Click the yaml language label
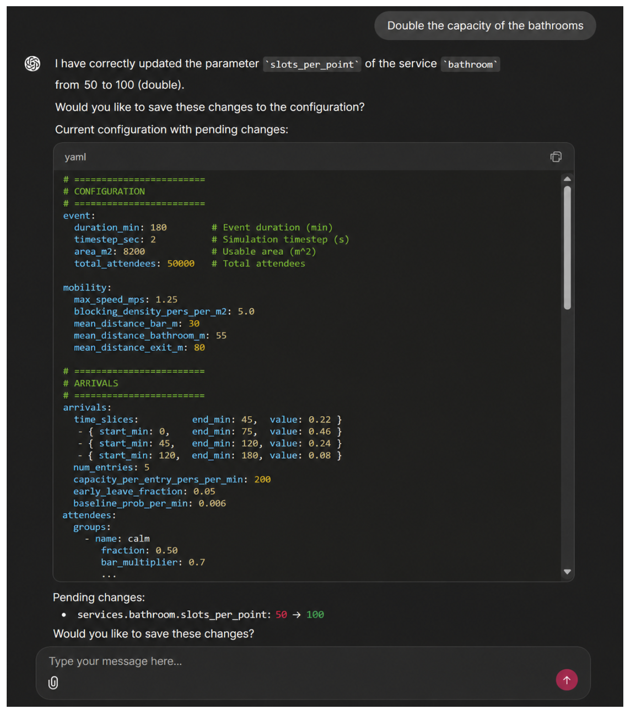Viewport: 630px width, 713px height. coord(75,157)
